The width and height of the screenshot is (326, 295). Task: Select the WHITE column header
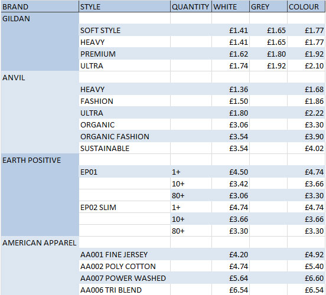[230, 6]
